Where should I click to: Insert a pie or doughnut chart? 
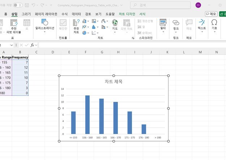85,33
